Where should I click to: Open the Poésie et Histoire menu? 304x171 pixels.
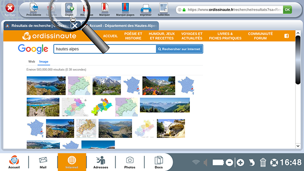(x=133, y=36)
